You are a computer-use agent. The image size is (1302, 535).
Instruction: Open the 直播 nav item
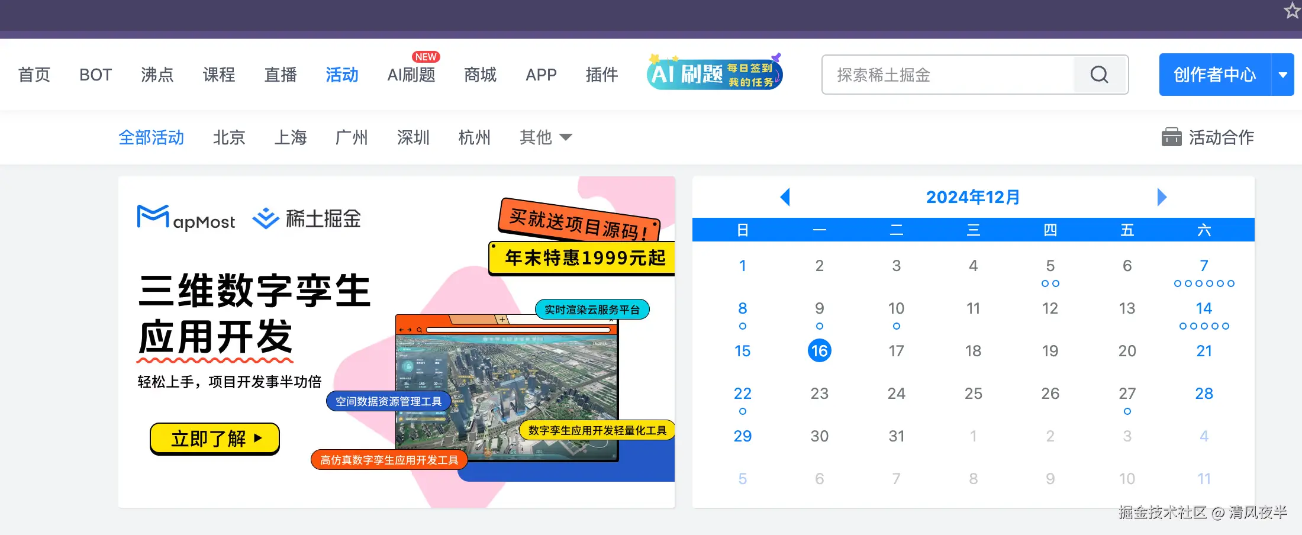tap(280, 75)
